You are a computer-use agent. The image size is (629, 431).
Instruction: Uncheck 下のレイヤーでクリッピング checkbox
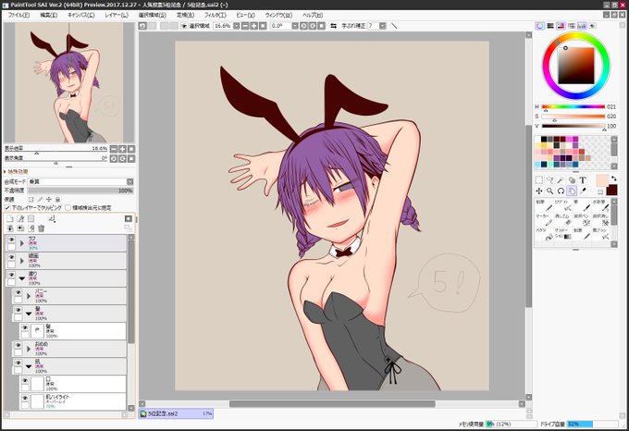pos(7,208)
